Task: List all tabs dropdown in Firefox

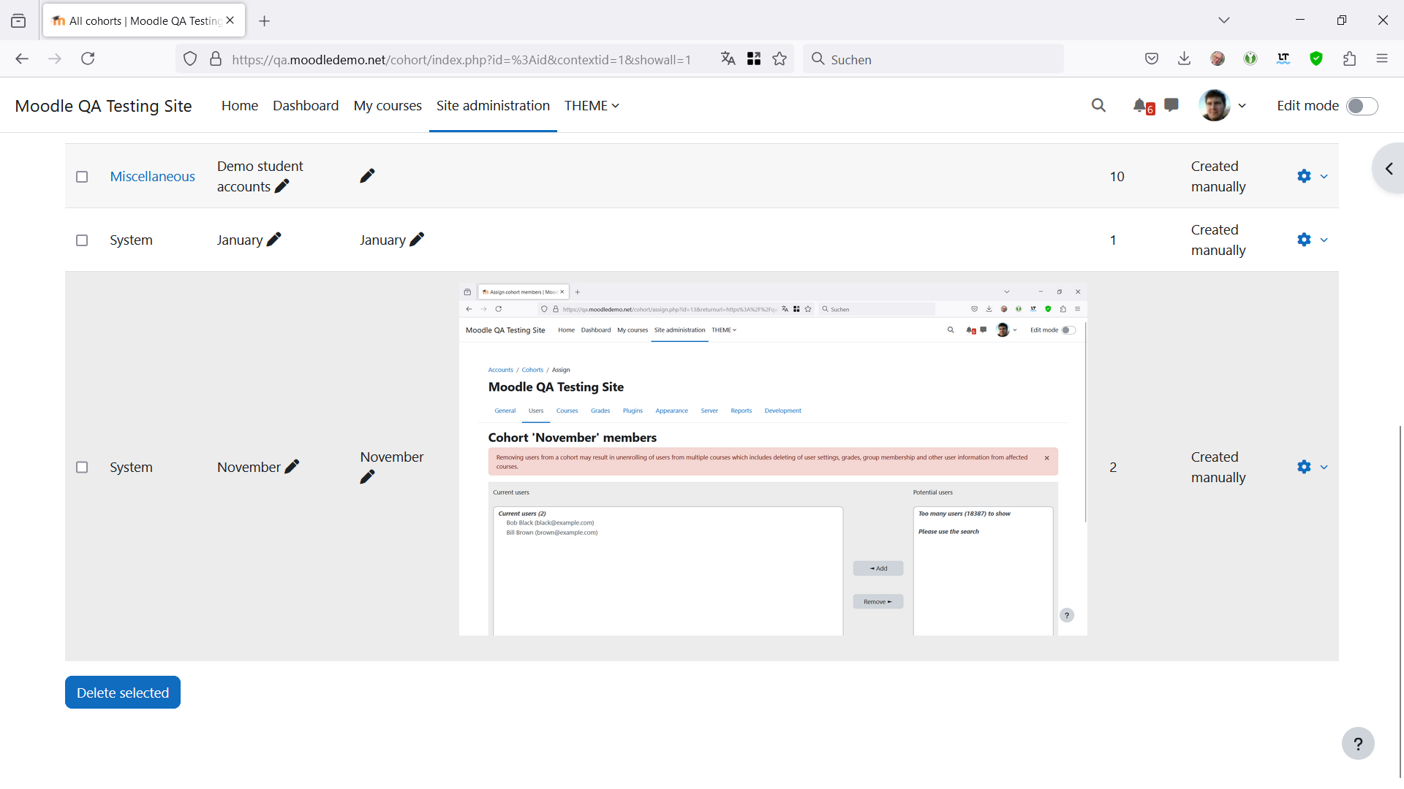Action: pos(1224,20)
